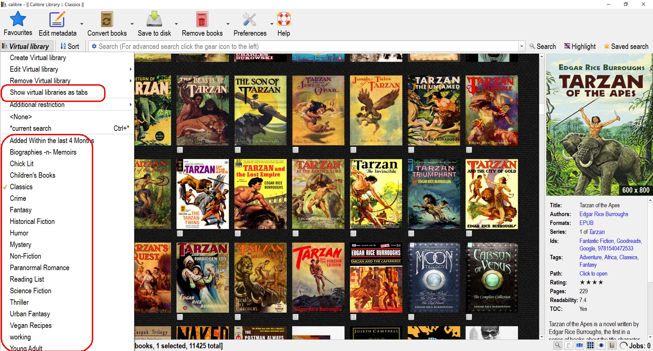
Task: Click the book grid scroll-down arrow
Action: pyautogui.click(x=542, y=337)
